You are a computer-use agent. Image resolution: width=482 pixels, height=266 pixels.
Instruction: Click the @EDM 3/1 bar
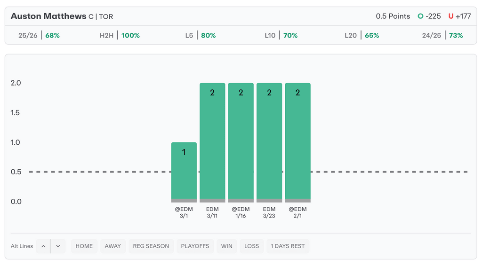[x=184, y=172]
